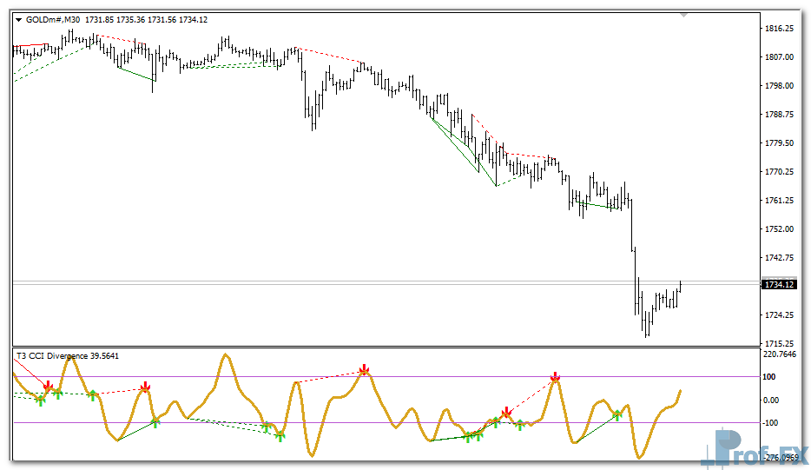Click the 220.7646 indicator maximum label
Viewport: 811px width, 470px height.
[781, 354]
